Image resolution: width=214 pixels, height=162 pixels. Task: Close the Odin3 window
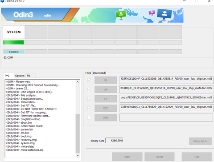209,1
